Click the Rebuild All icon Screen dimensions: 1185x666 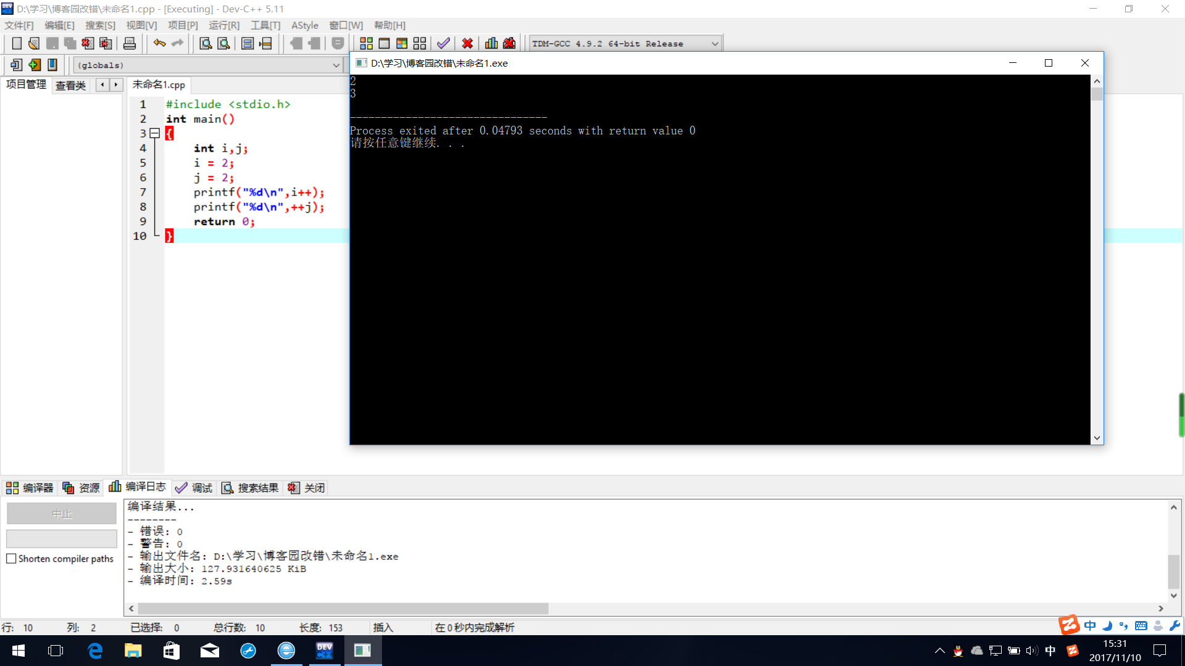[x=420, y=43]
